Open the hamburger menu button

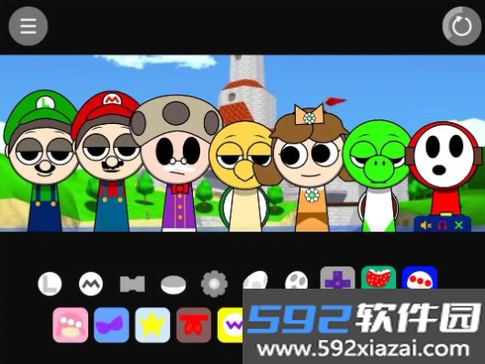click(28, 27)
